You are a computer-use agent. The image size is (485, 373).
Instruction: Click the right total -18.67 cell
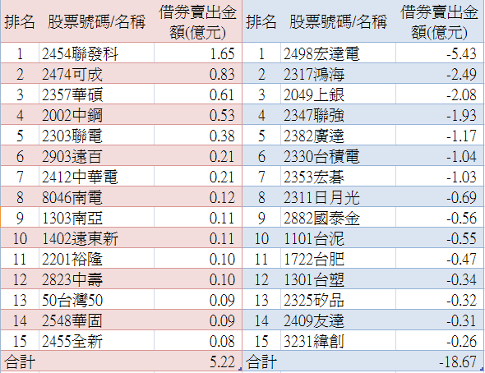pyautogui.click(x=440, y=361)
